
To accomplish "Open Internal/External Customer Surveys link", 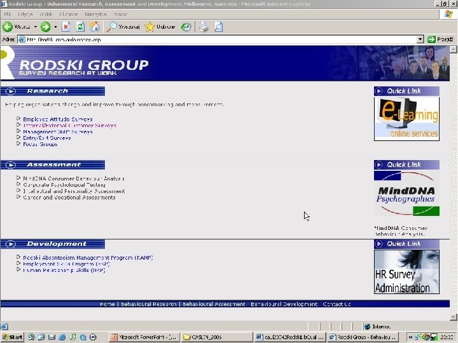I will (x=69, y=125).
